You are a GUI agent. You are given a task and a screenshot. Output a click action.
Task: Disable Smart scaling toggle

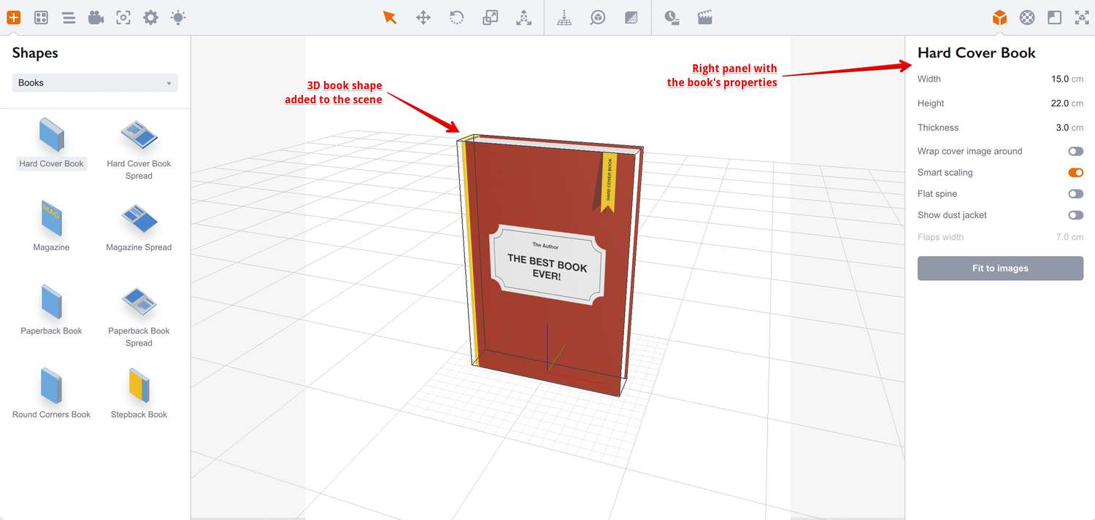tap(1075, 173)
